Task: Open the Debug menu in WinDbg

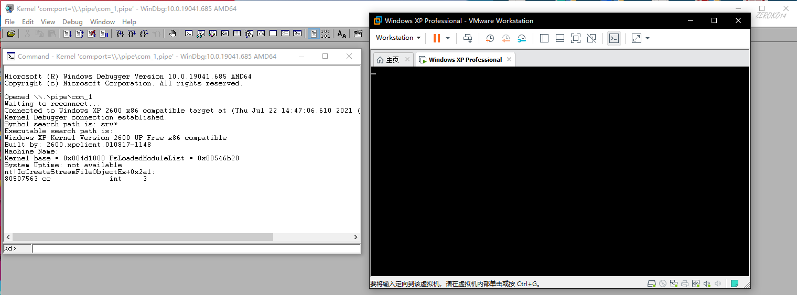Action: tap(72, 22)
